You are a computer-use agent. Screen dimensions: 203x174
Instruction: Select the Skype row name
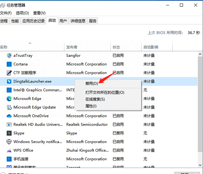[19, 133]
